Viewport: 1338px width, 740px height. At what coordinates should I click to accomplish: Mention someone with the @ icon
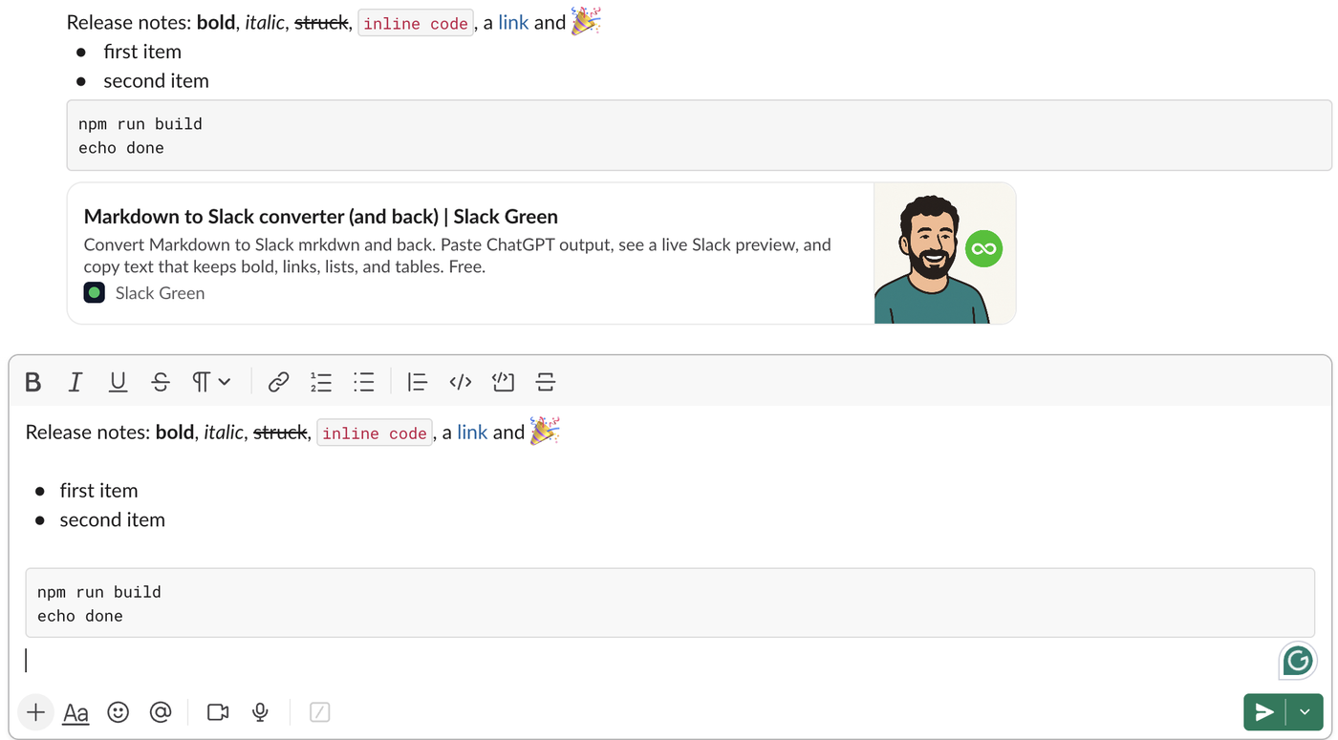point(161,712)
